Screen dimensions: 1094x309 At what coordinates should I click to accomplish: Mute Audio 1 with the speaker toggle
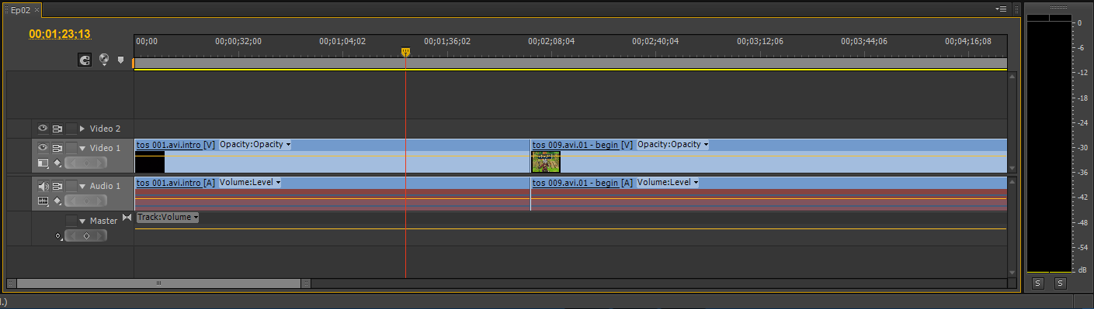43,186
